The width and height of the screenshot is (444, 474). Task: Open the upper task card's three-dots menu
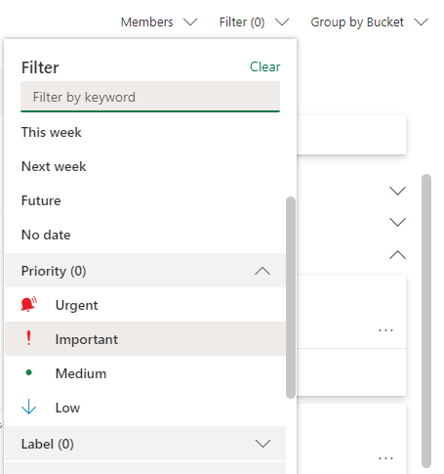[385, 330]
